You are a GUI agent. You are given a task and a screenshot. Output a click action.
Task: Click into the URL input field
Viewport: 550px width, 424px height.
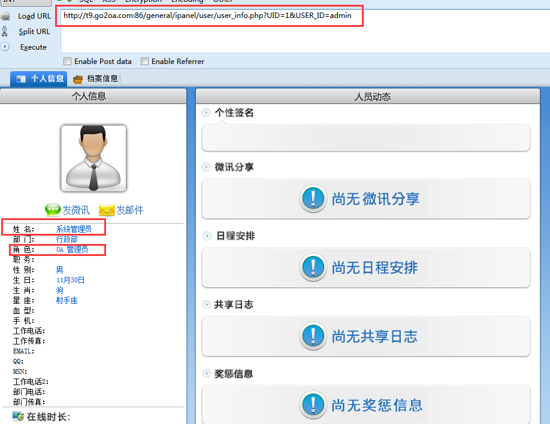click(305, 31)
